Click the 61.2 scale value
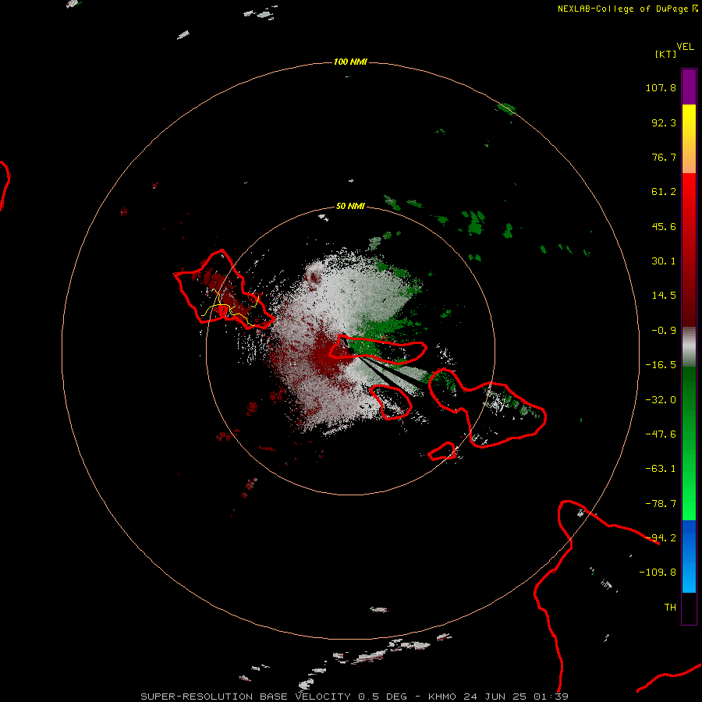Screen dimensions: 702x702 point(664,192)
